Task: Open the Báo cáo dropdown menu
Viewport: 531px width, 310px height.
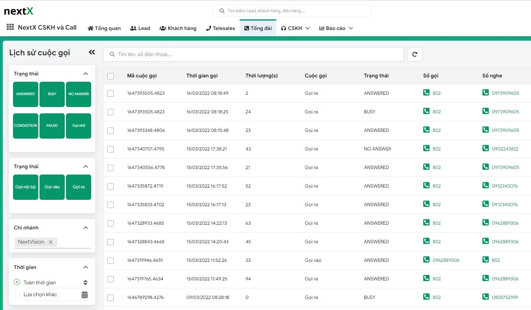Action: 336,28
